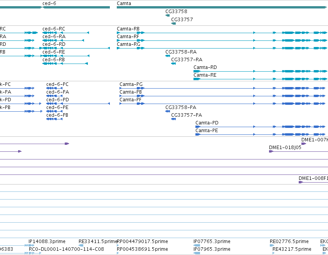The height and width of the screenshot is (255, 328).
Task: Click the ced-6-PE protein label
Action: tap(57, 107)
